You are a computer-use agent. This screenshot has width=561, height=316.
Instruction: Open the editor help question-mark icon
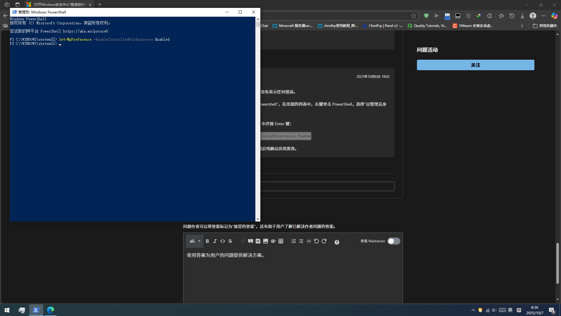[337, 242]
